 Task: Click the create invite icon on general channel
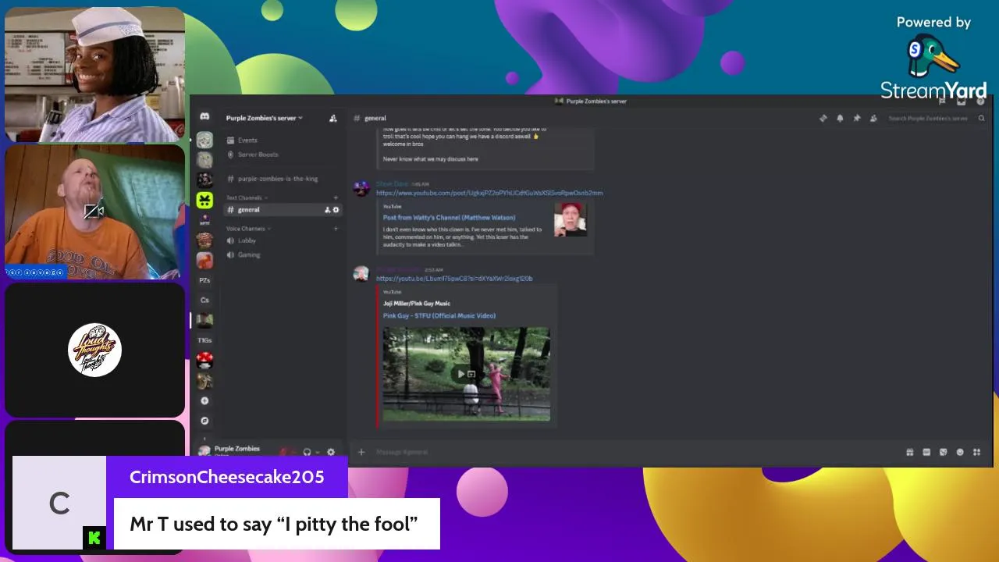tap(328, 210)
